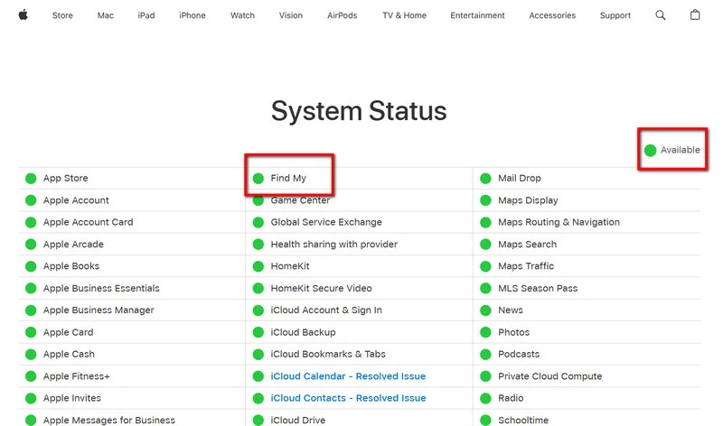Open the Entertainment menu
This screenshot has width=723, height=426.
pos(477,15)
